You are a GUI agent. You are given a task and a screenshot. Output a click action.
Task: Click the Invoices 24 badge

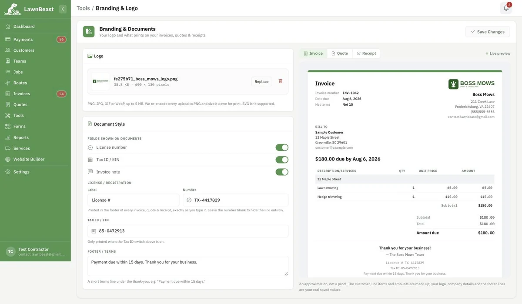click(x=61, y=94)
